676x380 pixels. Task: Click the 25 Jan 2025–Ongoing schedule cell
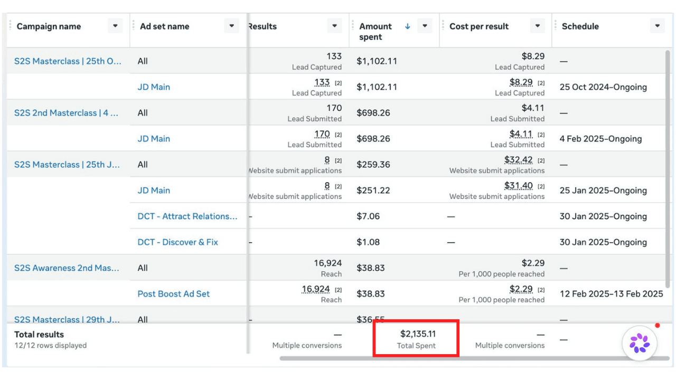603,191
